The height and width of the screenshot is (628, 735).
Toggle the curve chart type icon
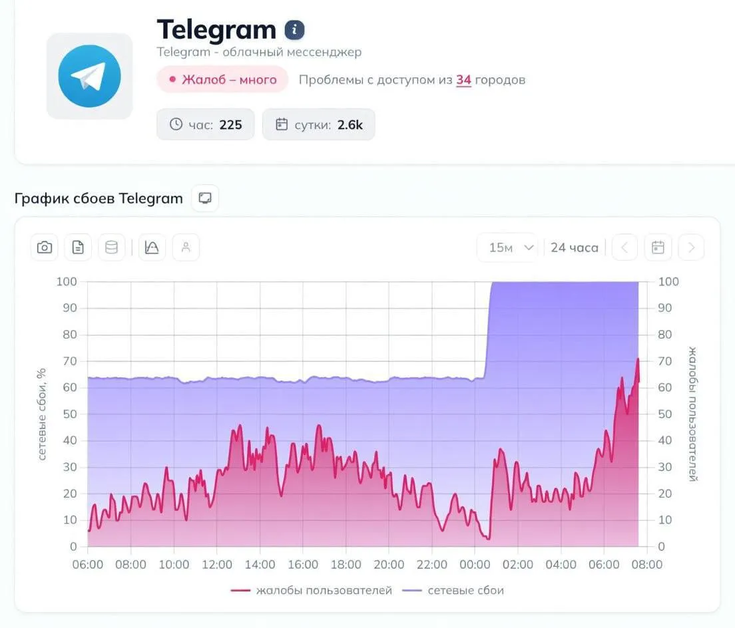[152, 247]
